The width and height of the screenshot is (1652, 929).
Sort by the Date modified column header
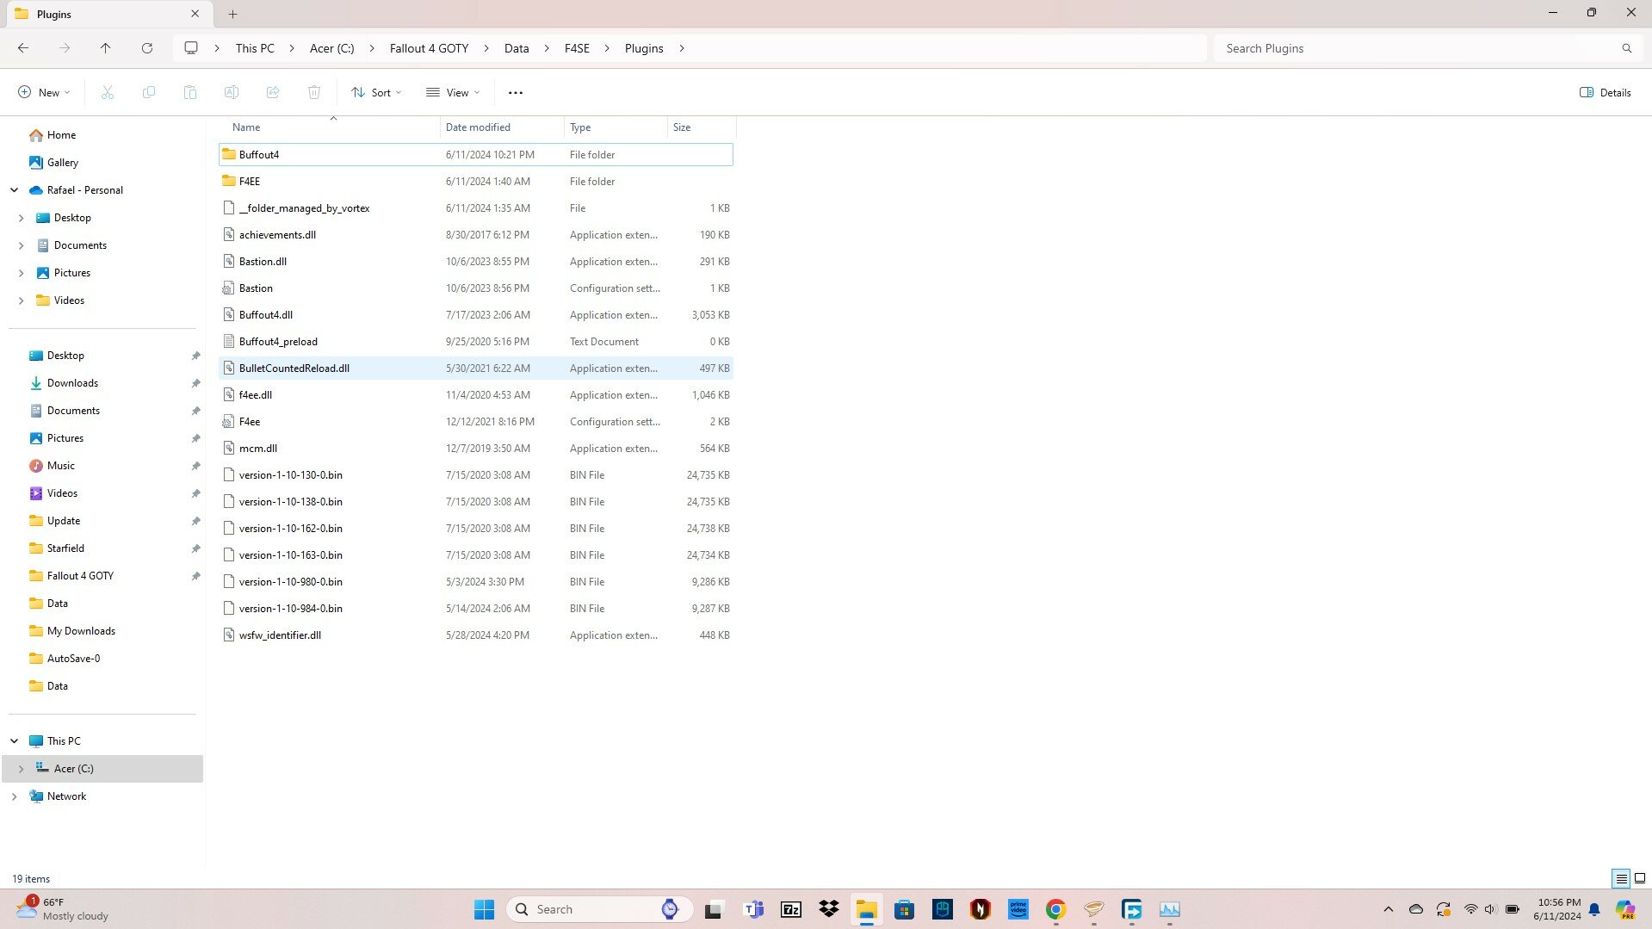(x=502, y=127)
